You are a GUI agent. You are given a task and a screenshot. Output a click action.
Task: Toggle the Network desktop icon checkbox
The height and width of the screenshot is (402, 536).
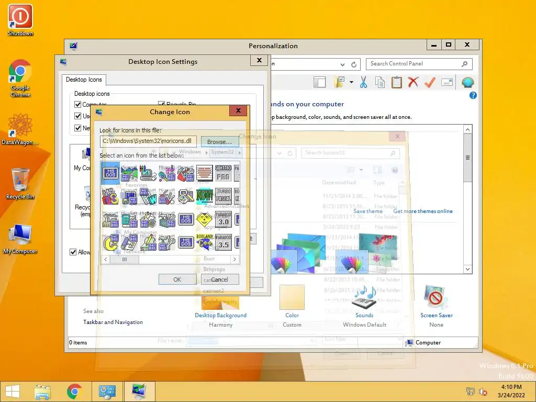coord(77,128)
